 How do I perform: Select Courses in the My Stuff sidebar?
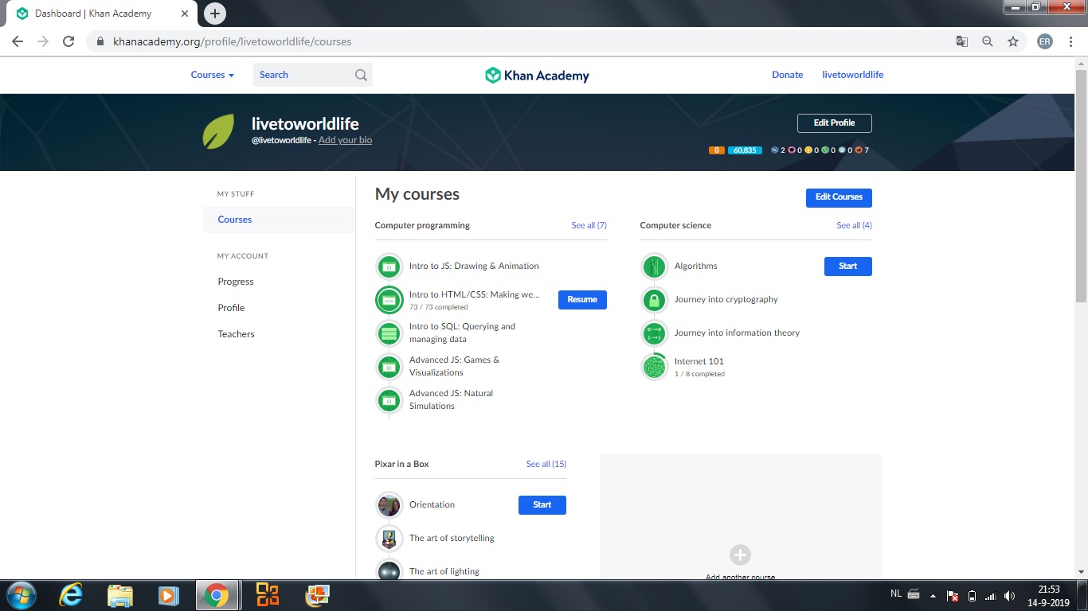pos(279,220)
